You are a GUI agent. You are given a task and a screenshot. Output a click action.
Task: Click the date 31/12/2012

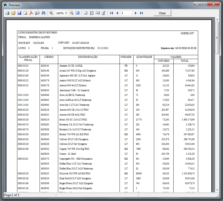click(103, 48)
